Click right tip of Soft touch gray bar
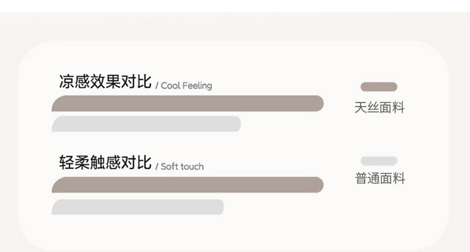Image resolution: width=470 pixels, height=252 pixels. click(220, 207)
